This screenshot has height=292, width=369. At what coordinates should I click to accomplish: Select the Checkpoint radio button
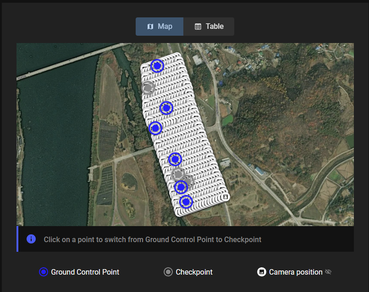[168, 272]
